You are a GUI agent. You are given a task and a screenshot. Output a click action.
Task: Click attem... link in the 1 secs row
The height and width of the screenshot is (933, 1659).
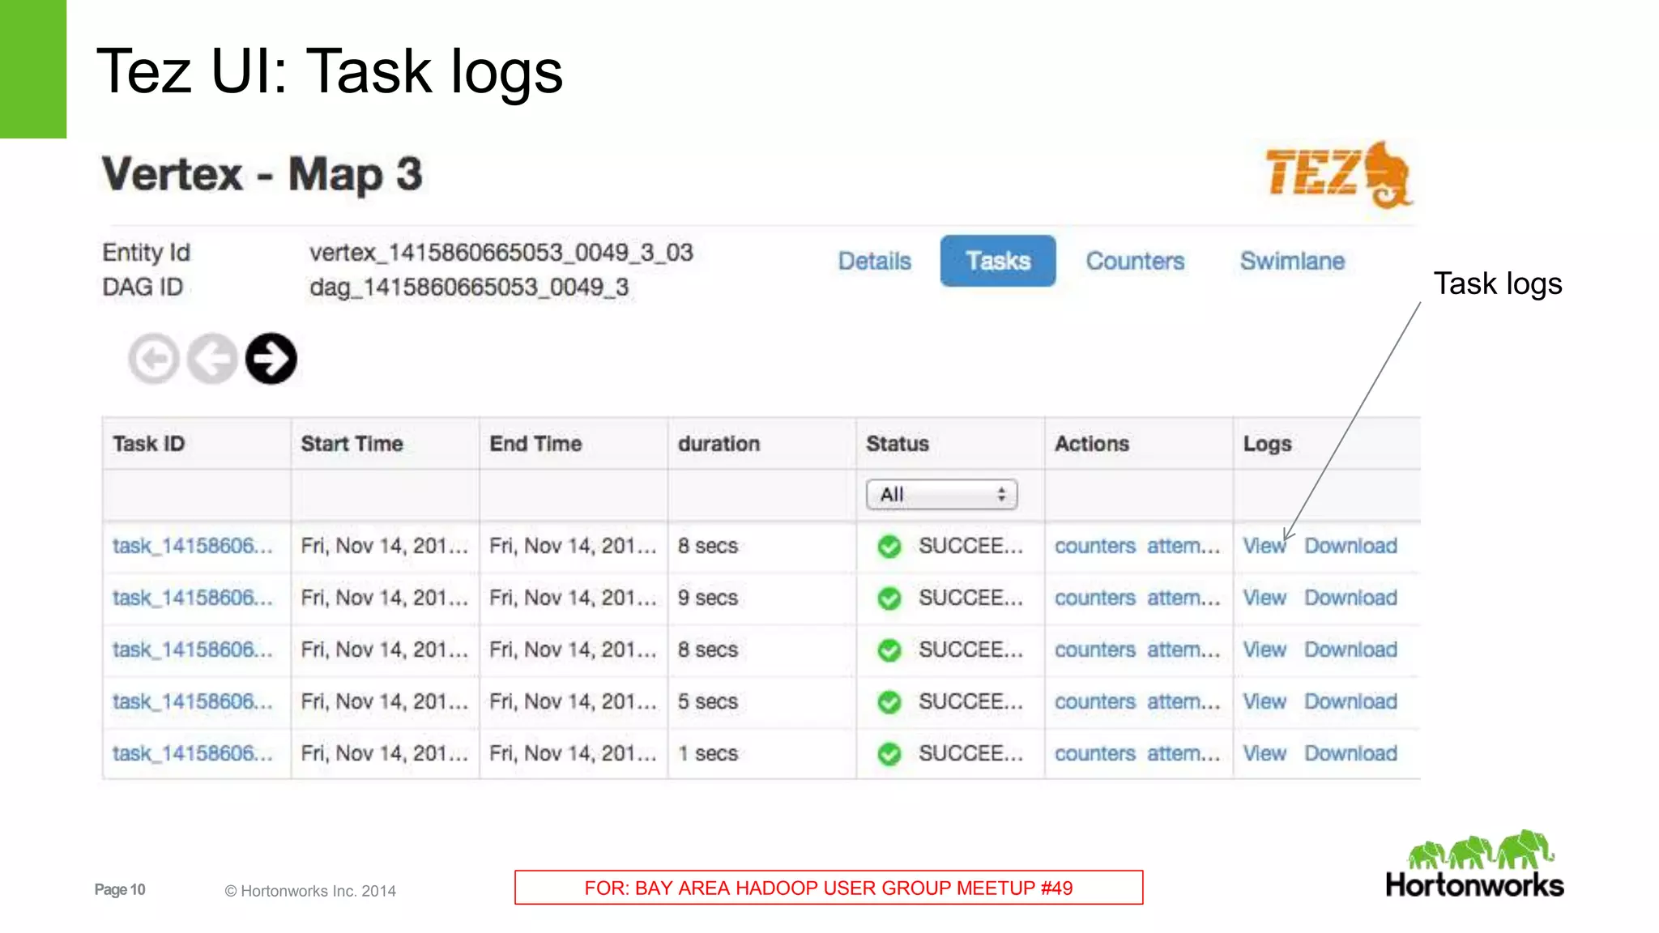click(1183, 753)
